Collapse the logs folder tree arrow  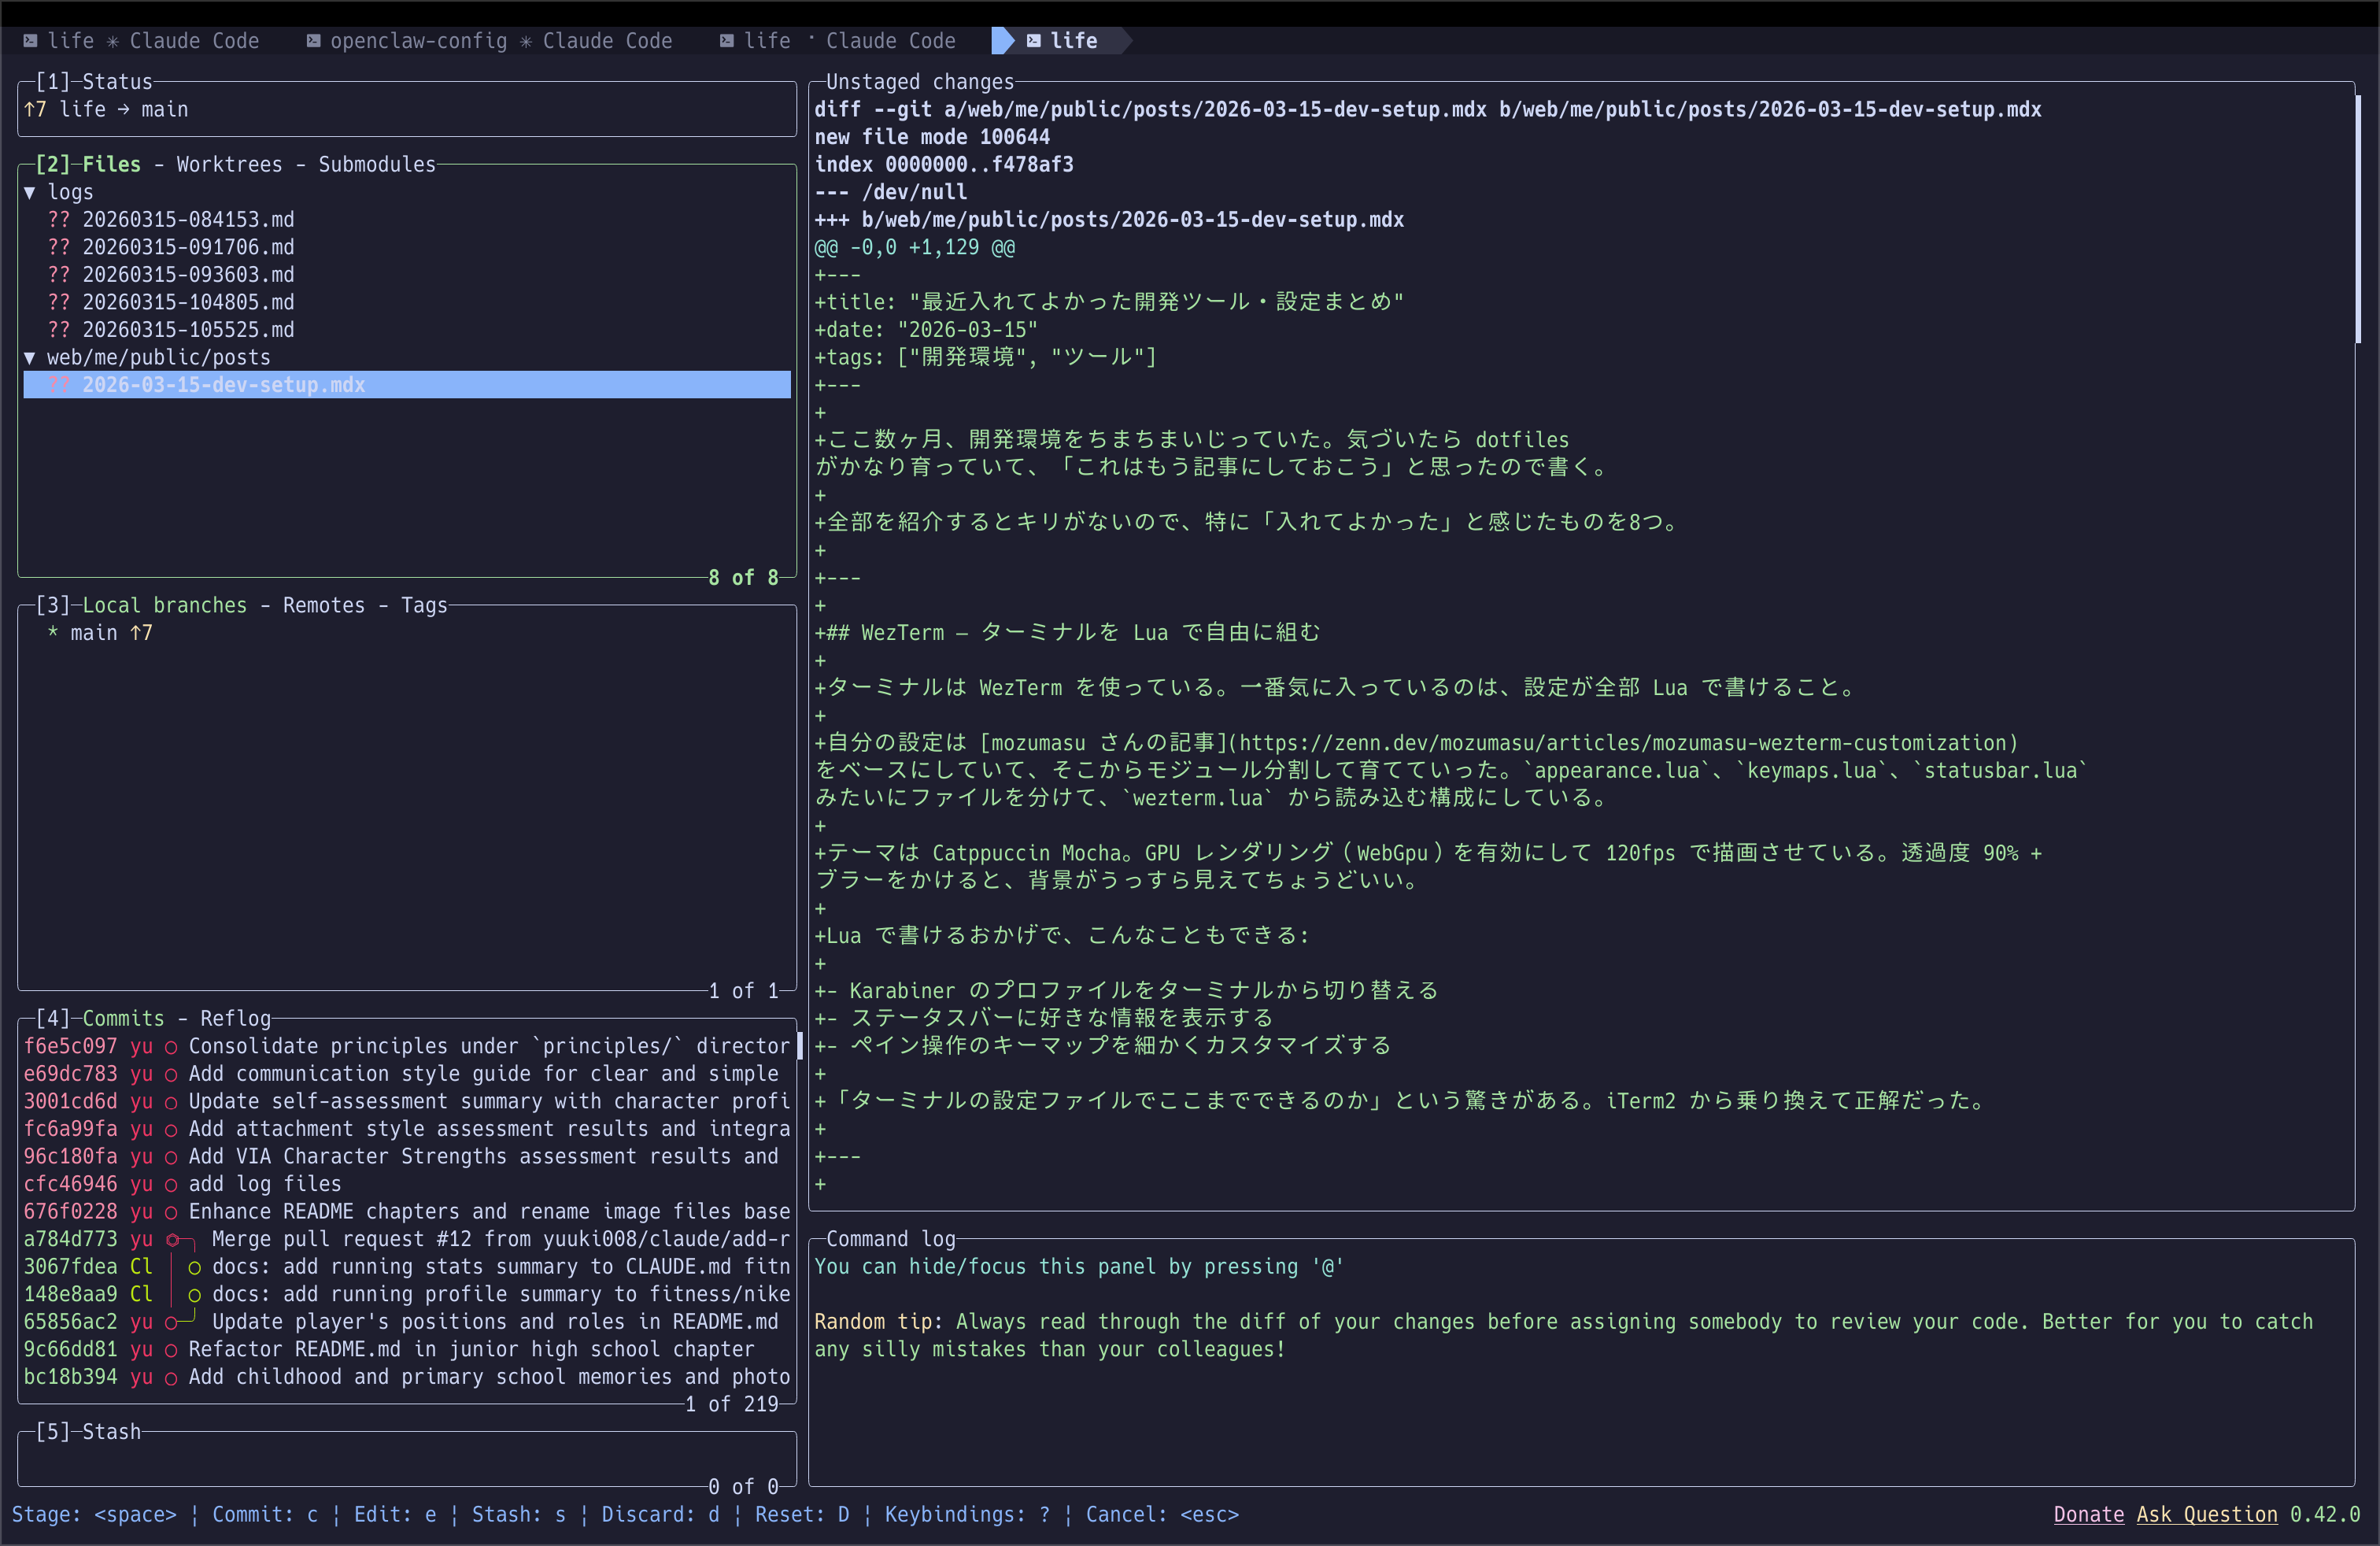click(30, 192)
